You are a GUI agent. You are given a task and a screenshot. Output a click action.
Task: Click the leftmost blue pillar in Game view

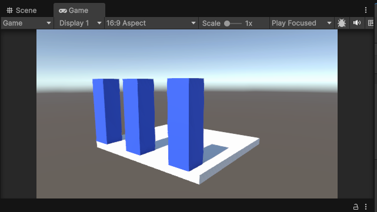point(107,111)
